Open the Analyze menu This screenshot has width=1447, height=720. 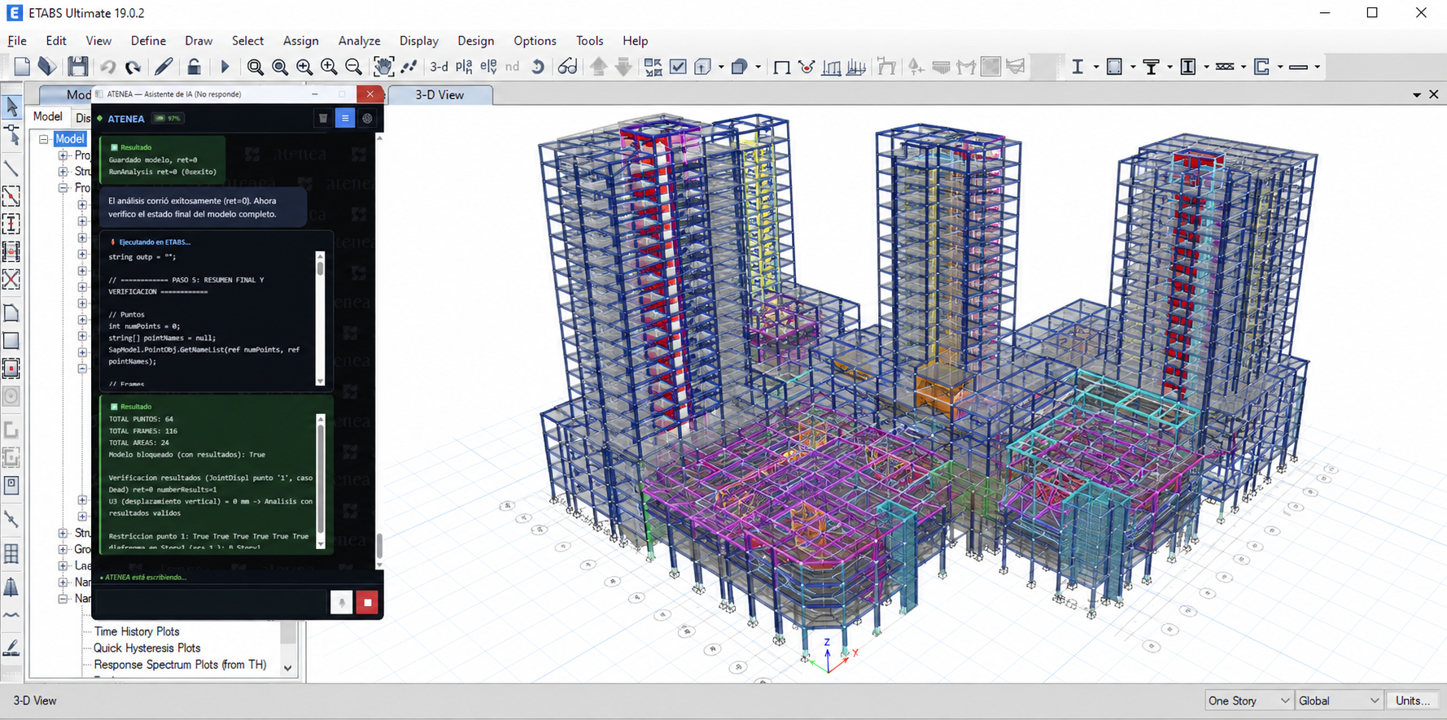pyautogui.click(x=359, y=41)
